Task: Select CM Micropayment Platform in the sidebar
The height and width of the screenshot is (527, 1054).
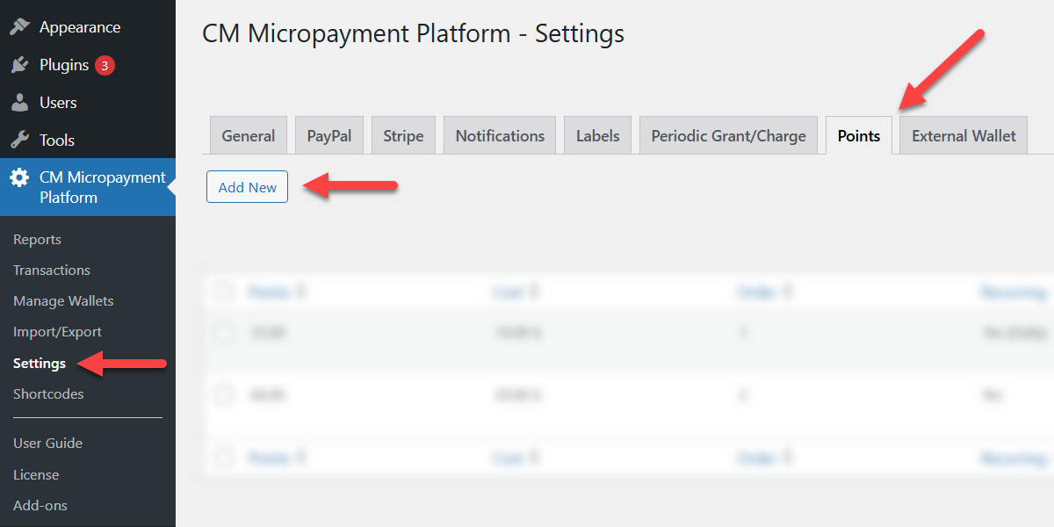Action: pos(88,187)
